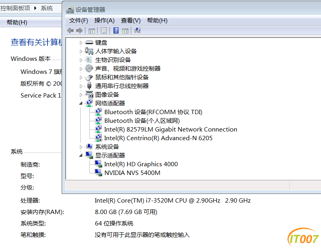
Task: Click the icon beside 人体学输入设备
Action: tap(89, 51)
